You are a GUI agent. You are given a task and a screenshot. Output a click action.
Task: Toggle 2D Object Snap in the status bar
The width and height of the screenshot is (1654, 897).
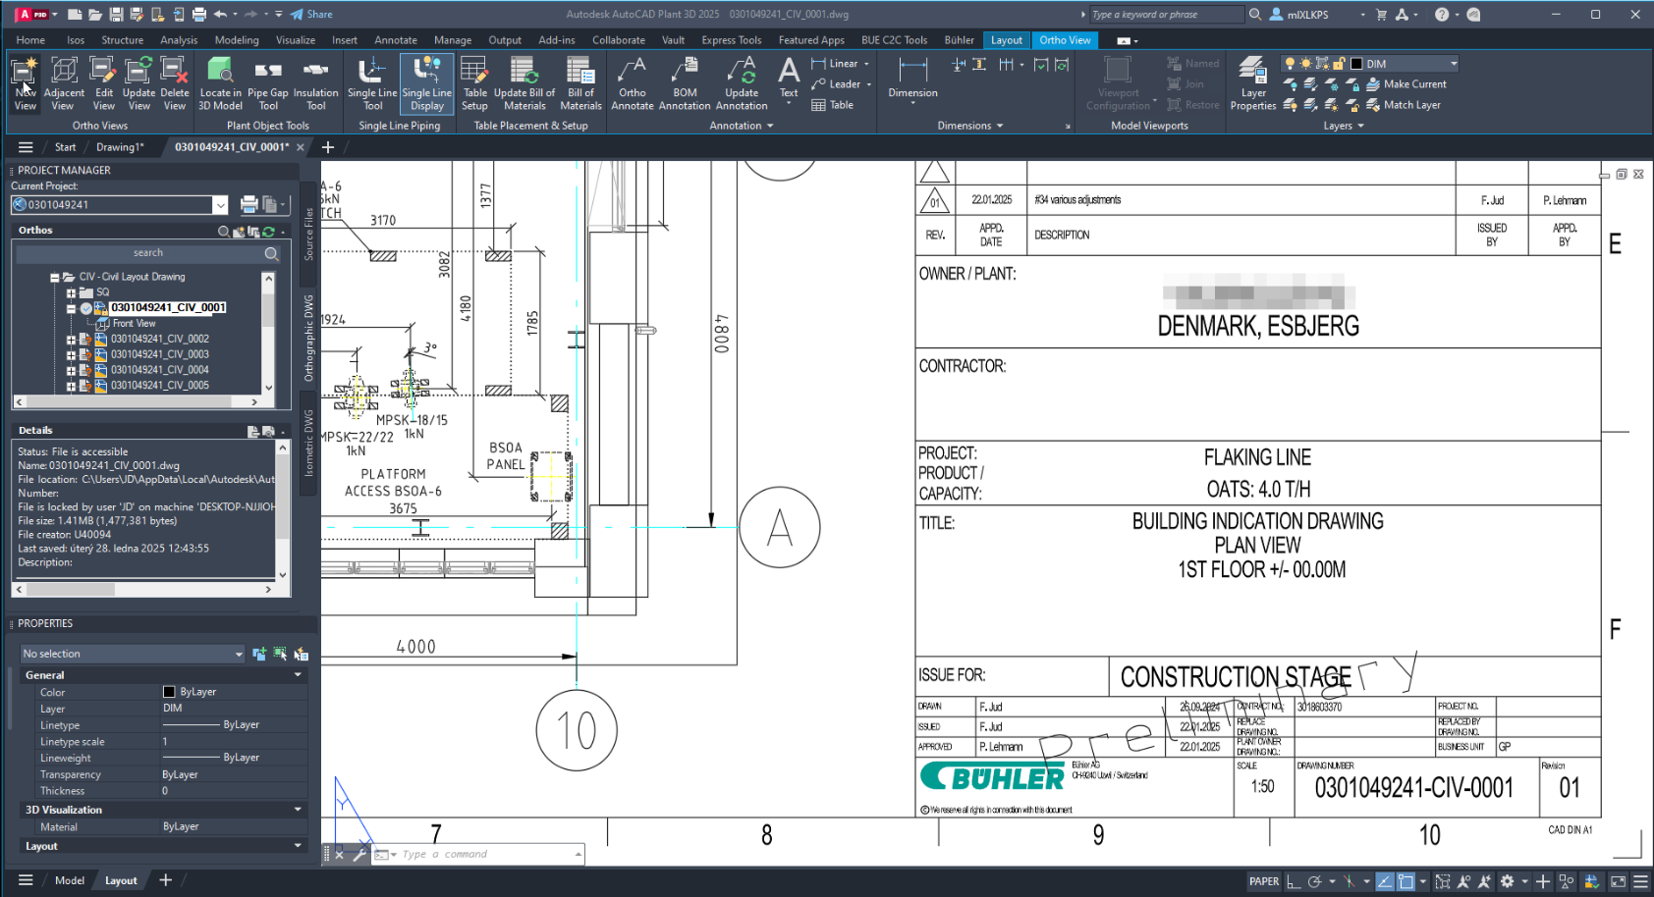[1406, 881]
